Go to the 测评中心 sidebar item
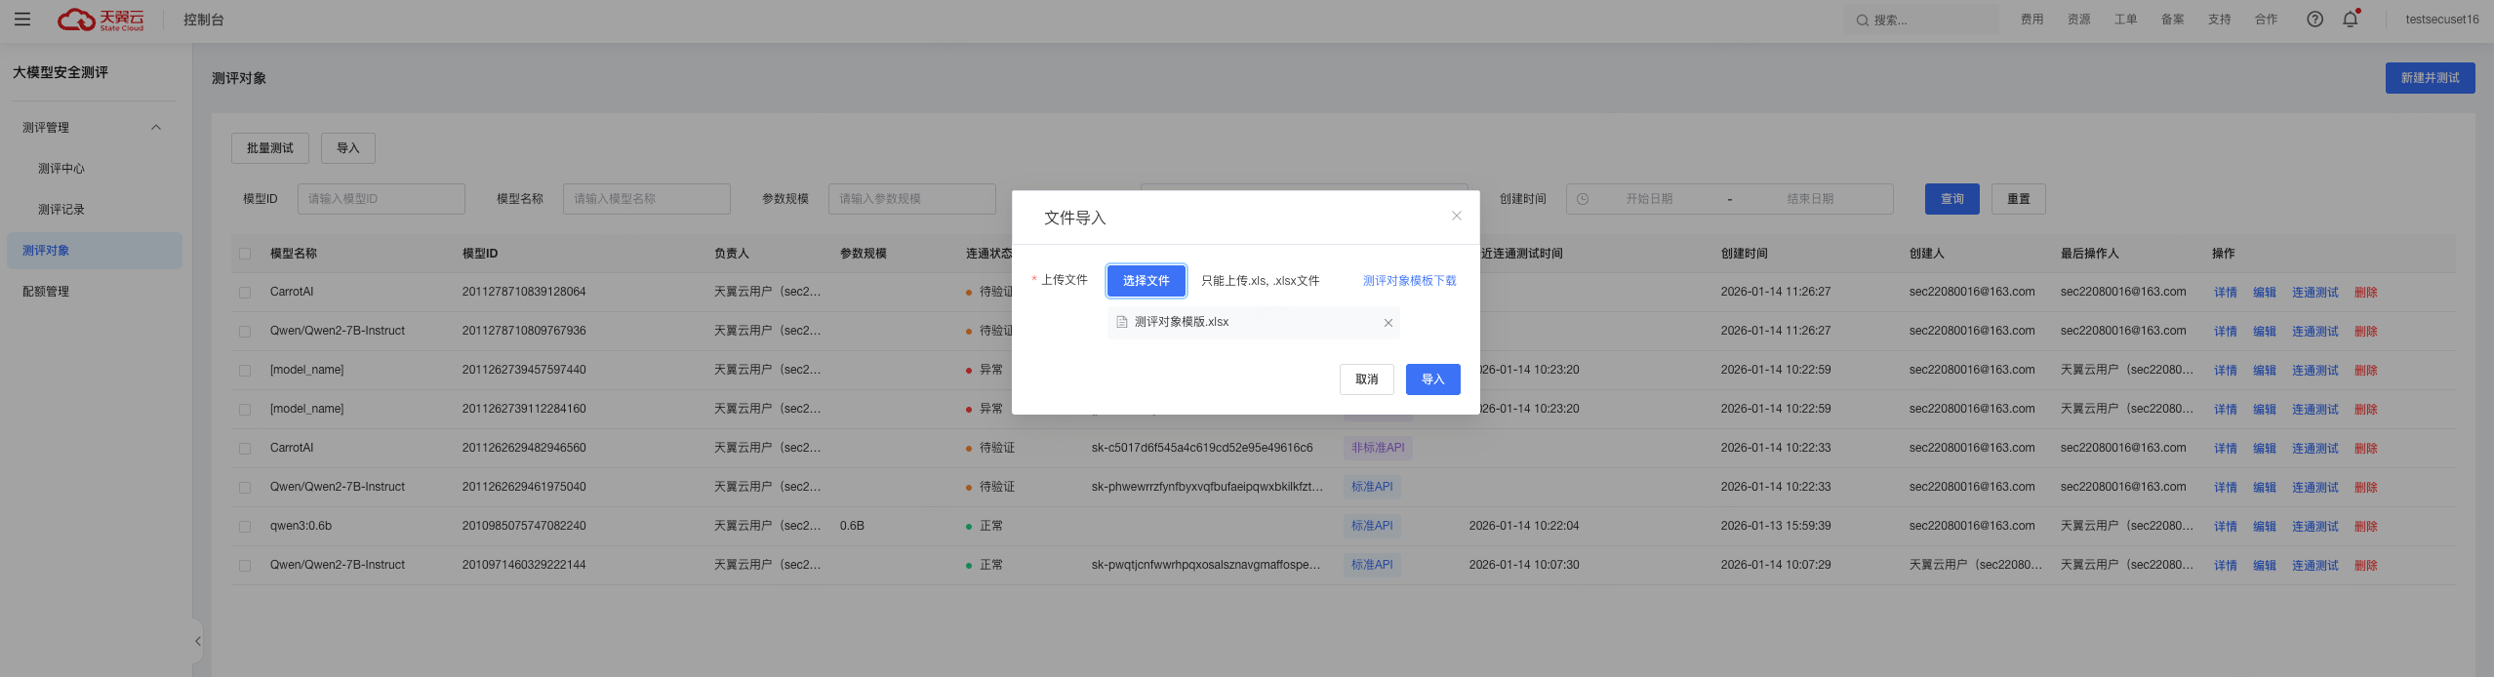The width and height of the screenshot is (2494, 677). 61,169
